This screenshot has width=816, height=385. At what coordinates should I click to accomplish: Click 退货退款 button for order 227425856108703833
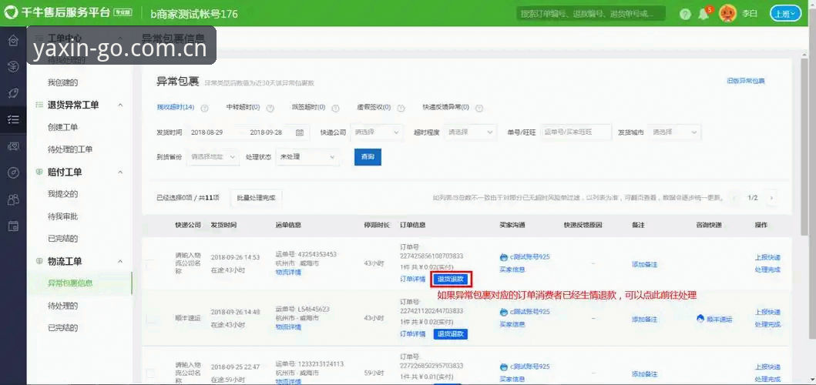tap(451, 280)
